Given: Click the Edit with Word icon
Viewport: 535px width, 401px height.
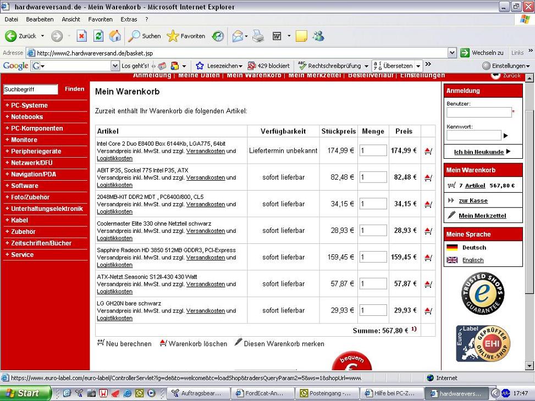Looking at the screenshot, I should tap(277, 36).
